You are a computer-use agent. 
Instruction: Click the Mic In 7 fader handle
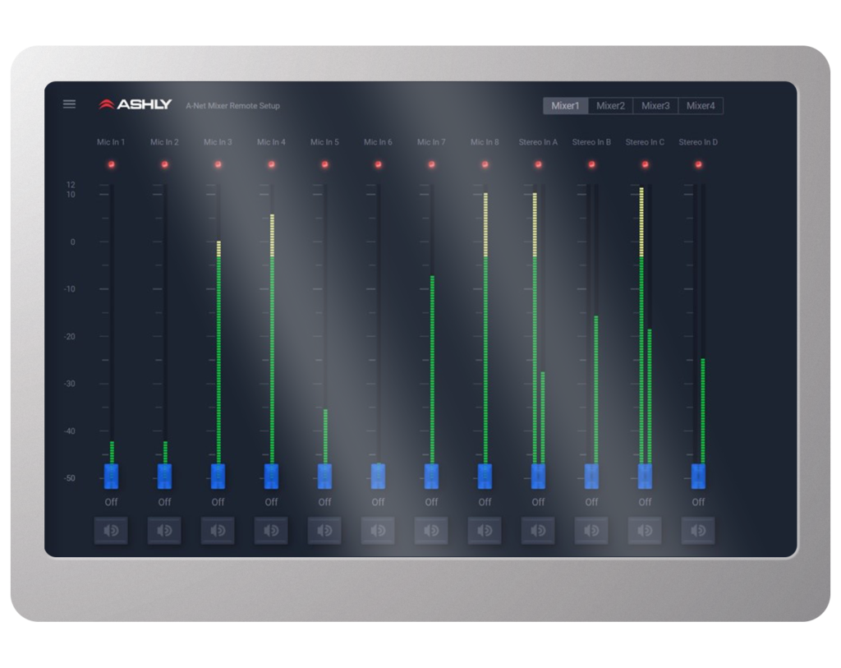(431, 477)
